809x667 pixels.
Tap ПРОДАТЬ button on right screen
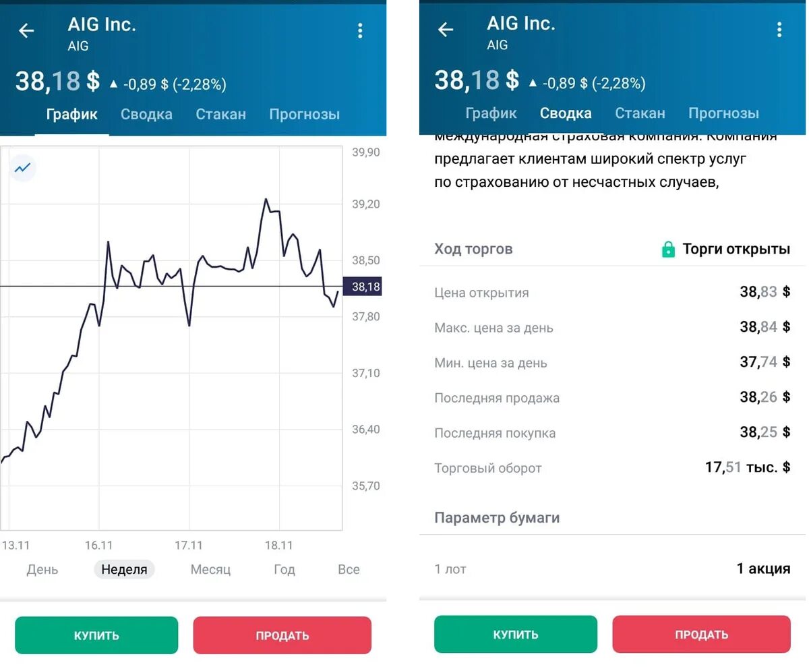coord(702,635)
